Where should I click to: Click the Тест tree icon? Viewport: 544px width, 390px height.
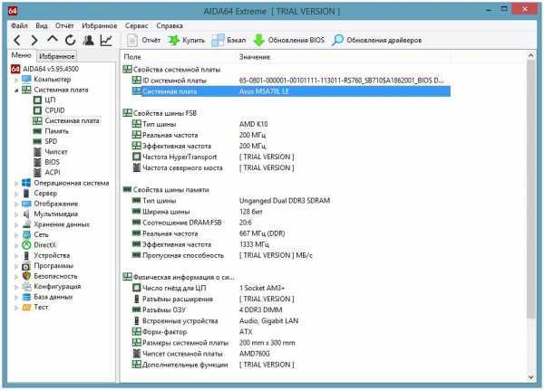click(26, 308)
